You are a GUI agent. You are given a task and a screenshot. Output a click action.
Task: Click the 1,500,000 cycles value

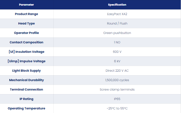[x=117, y=80]
